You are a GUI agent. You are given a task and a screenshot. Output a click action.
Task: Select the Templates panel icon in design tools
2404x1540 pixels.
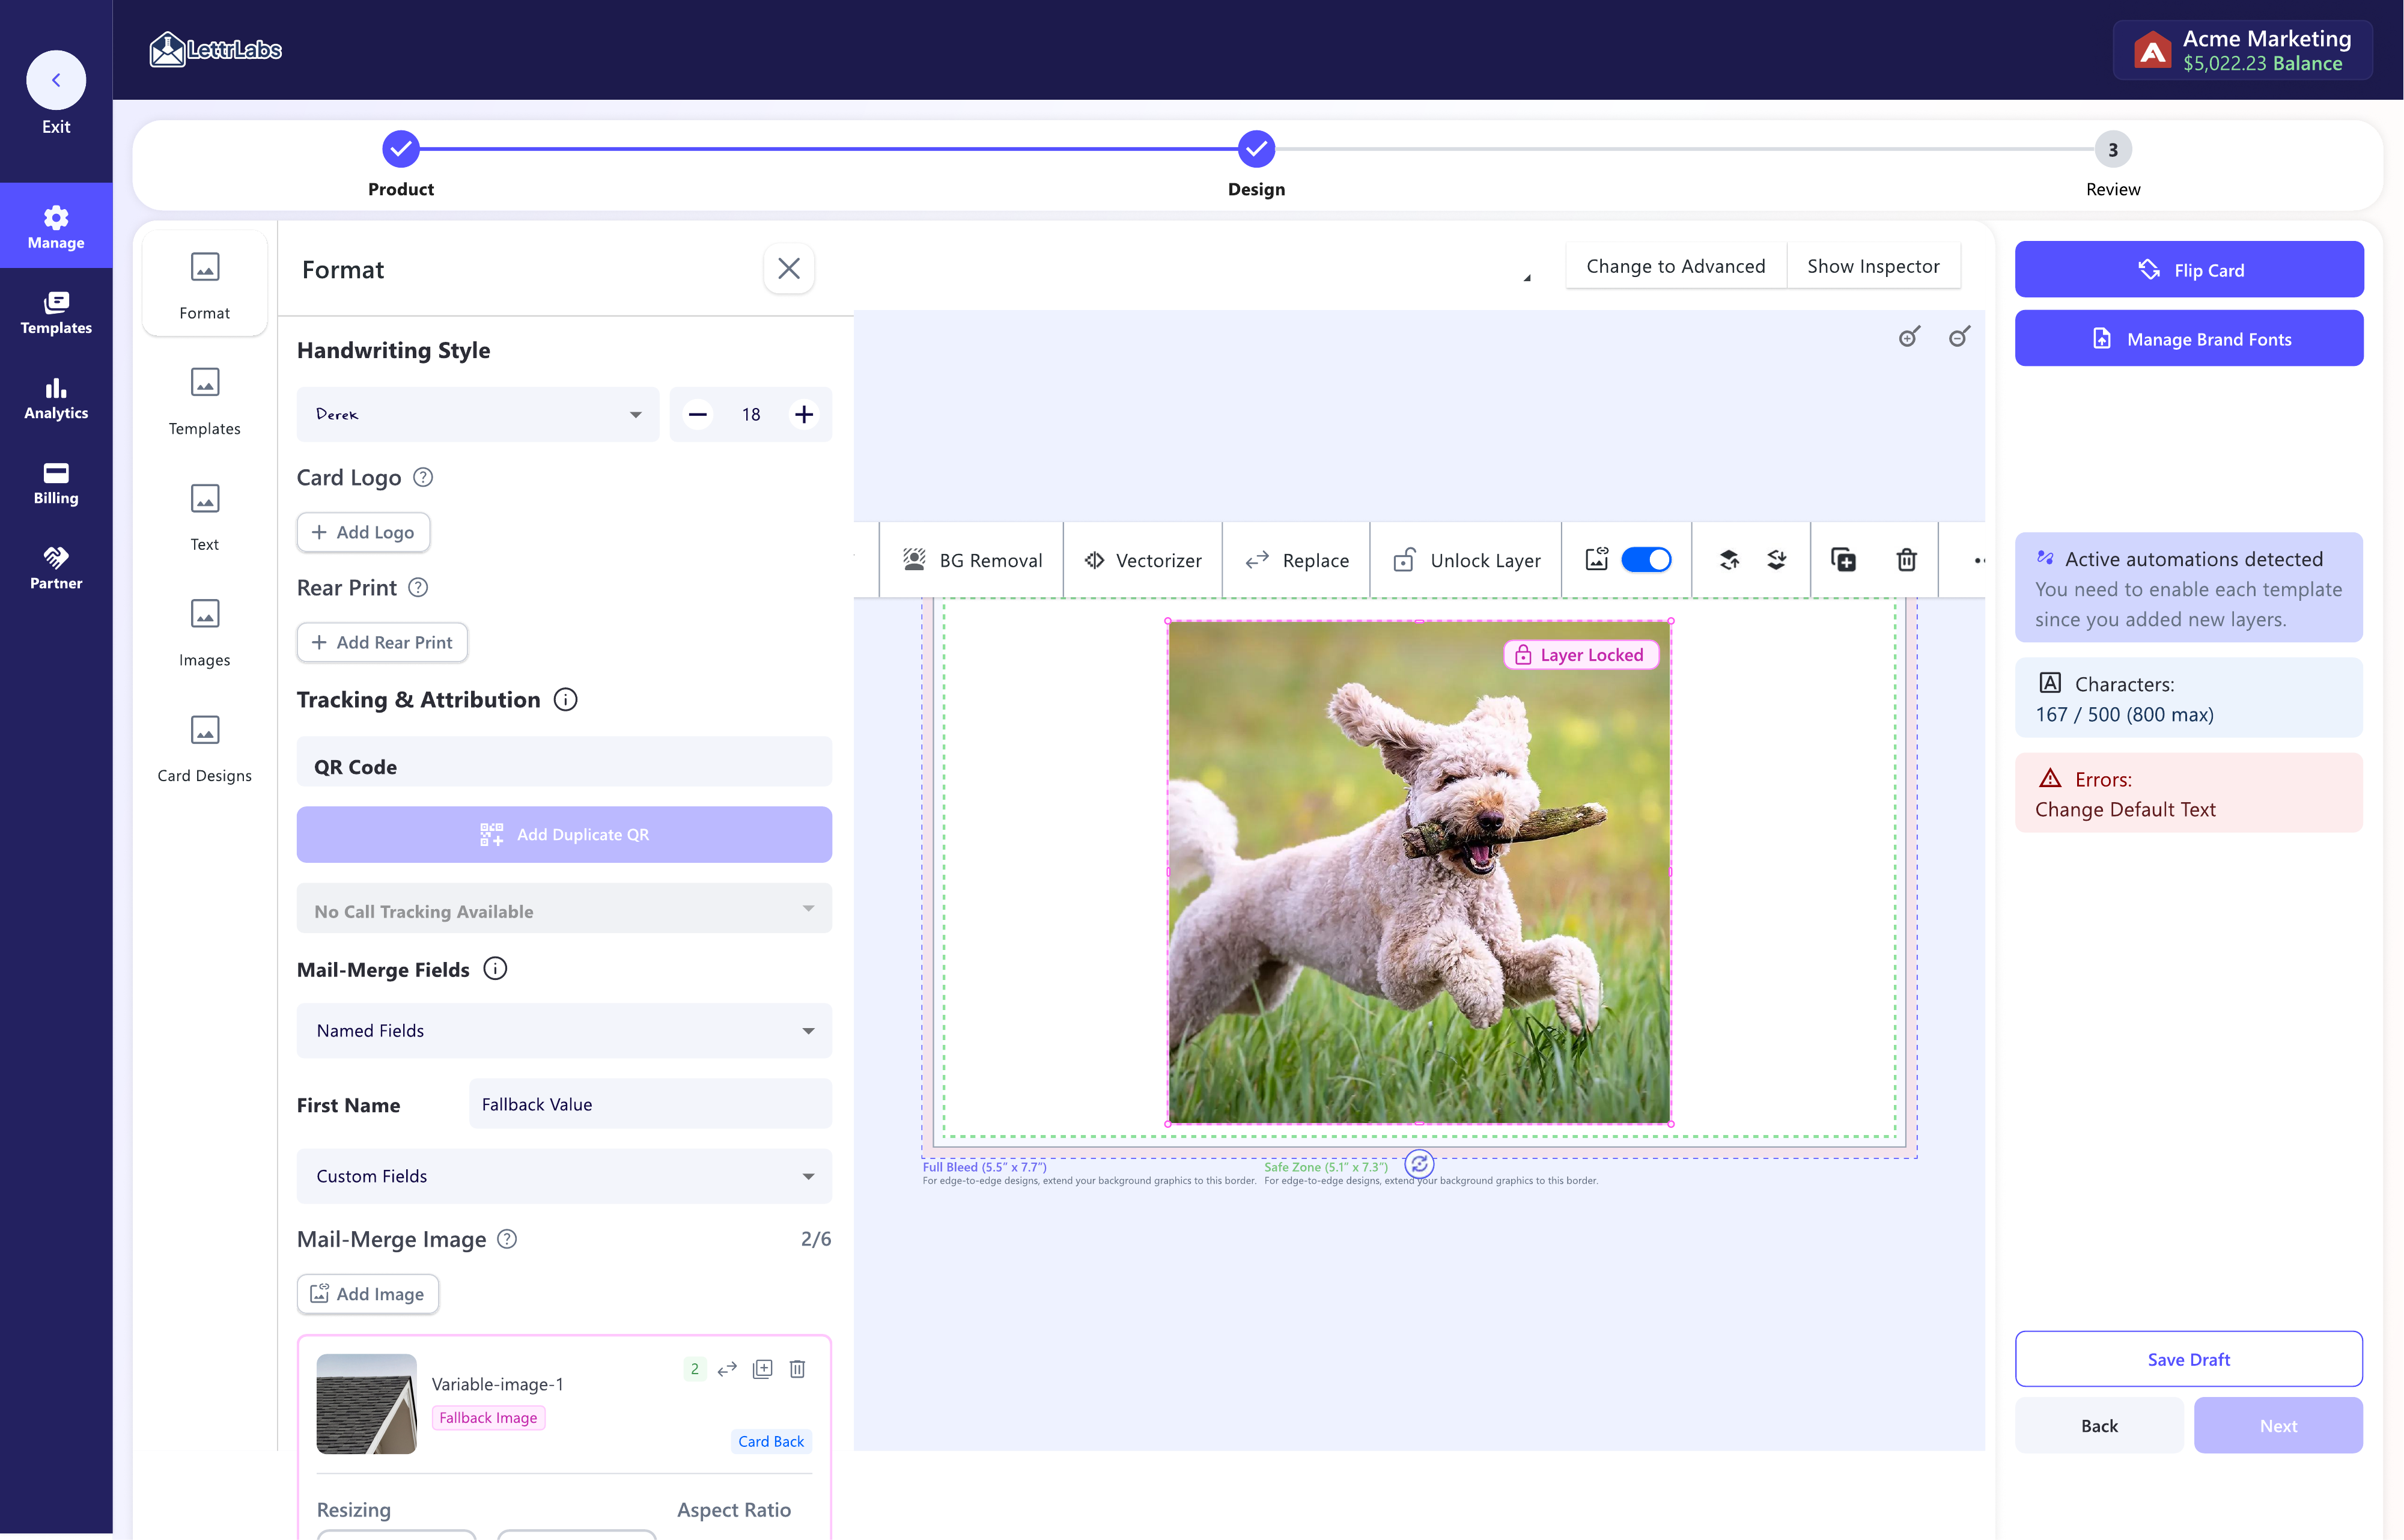pos(205,400)
